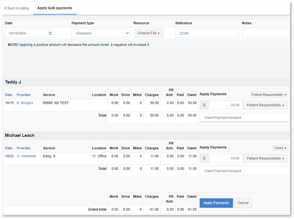
Task: Click Michael Leach Client Payment Account field
Action: [x=244, y=171]
